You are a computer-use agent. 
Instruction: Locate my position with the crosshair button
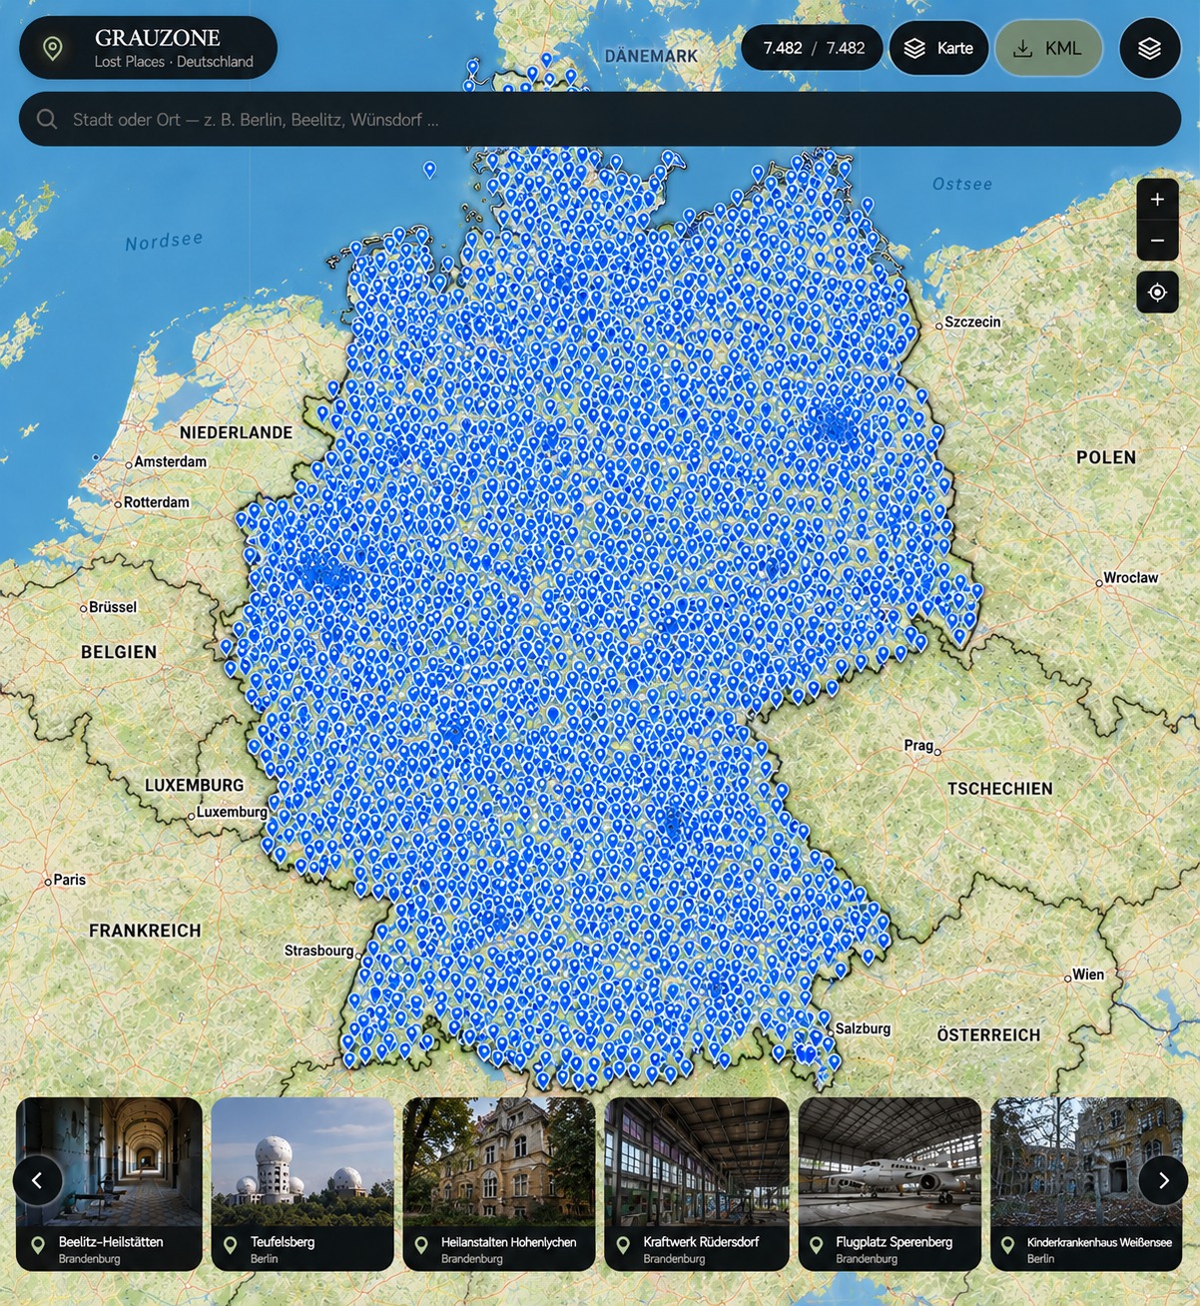1157,293
